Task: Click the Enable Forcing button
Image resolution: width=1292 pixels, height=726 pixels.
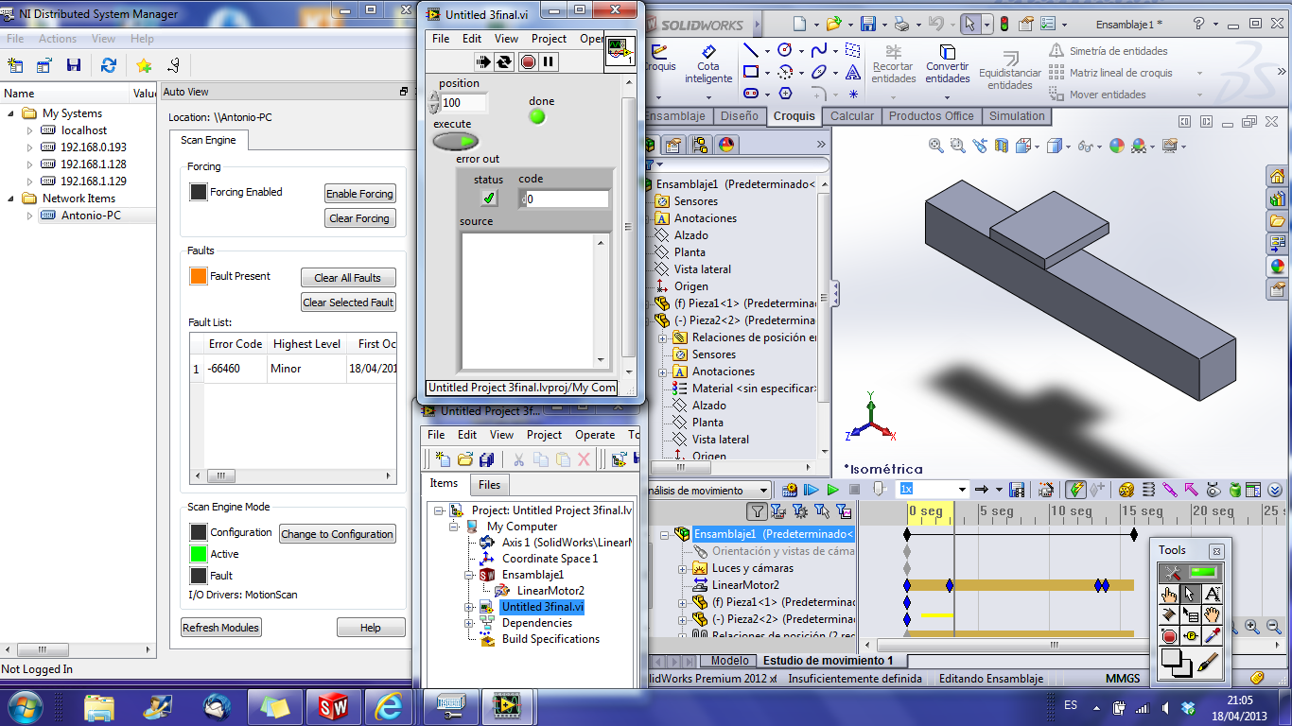Action: tap(359, 194)
